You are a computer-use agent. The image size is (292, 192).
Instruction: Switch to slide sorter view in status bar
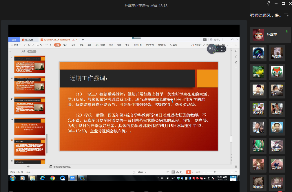178,172
